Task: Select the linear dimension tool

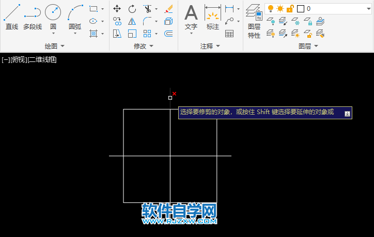Action: pyautogui.click(x=229, y=9)
